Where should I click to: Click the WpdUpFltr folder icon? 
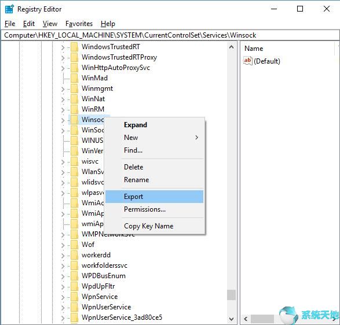[x=74, y=286]
